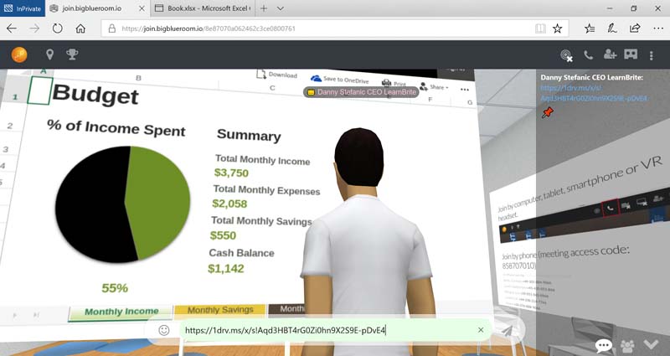Switch to the Book.xlsx browser tab
Image resolution: width=670 pixels, height=356 pixels.
point(203,8)
